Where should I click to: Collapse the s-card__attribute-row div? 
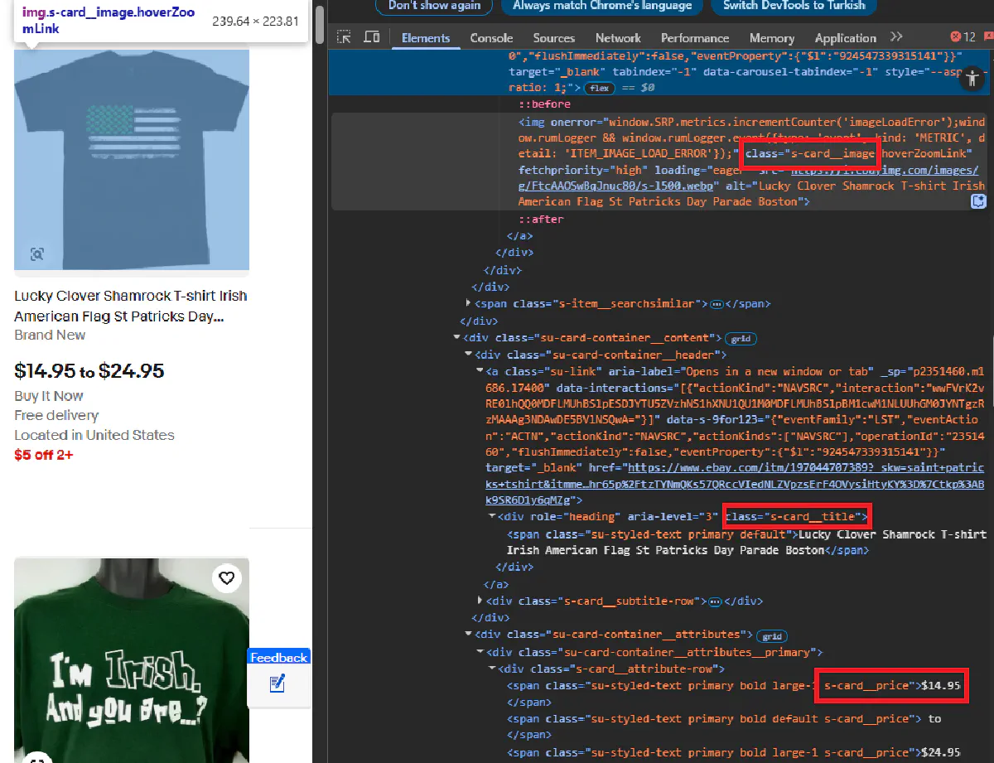click(x=493, y=669)
